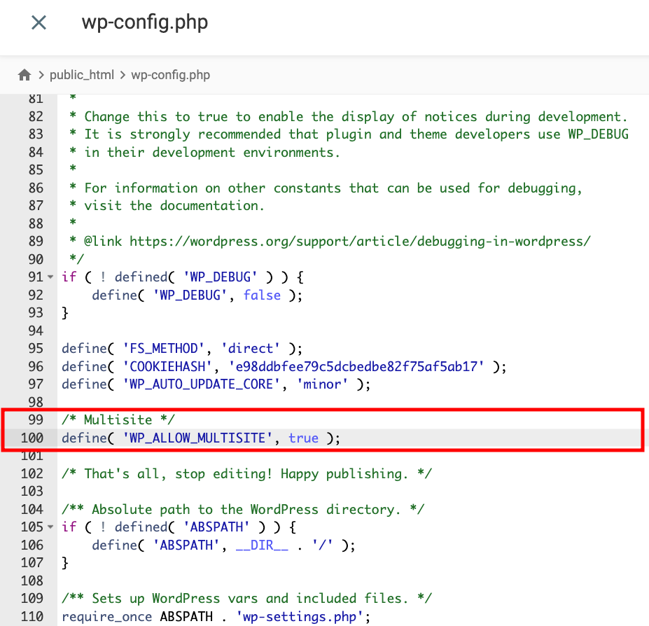
Task: Select line number 100 in the gutter
Action: pos(34,438)
